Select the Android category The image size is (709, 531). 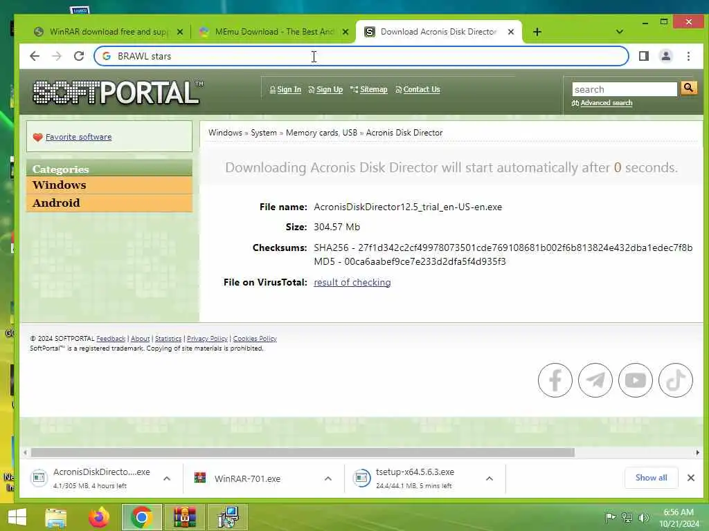109,203
